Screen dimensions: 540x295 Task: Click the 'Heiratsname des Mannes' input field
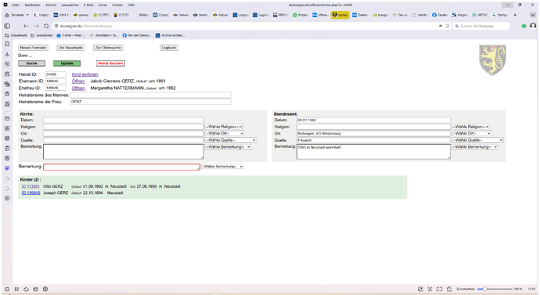click(x=151, y=95)
